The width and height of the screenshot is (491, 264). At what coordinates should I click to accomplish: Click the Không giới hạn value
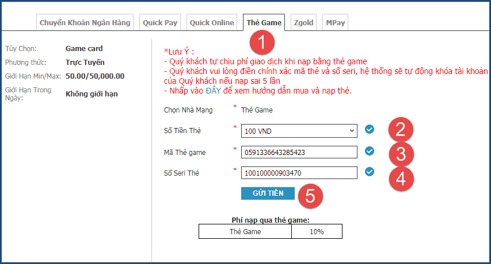pyautogui.click(x=92, y=94)
